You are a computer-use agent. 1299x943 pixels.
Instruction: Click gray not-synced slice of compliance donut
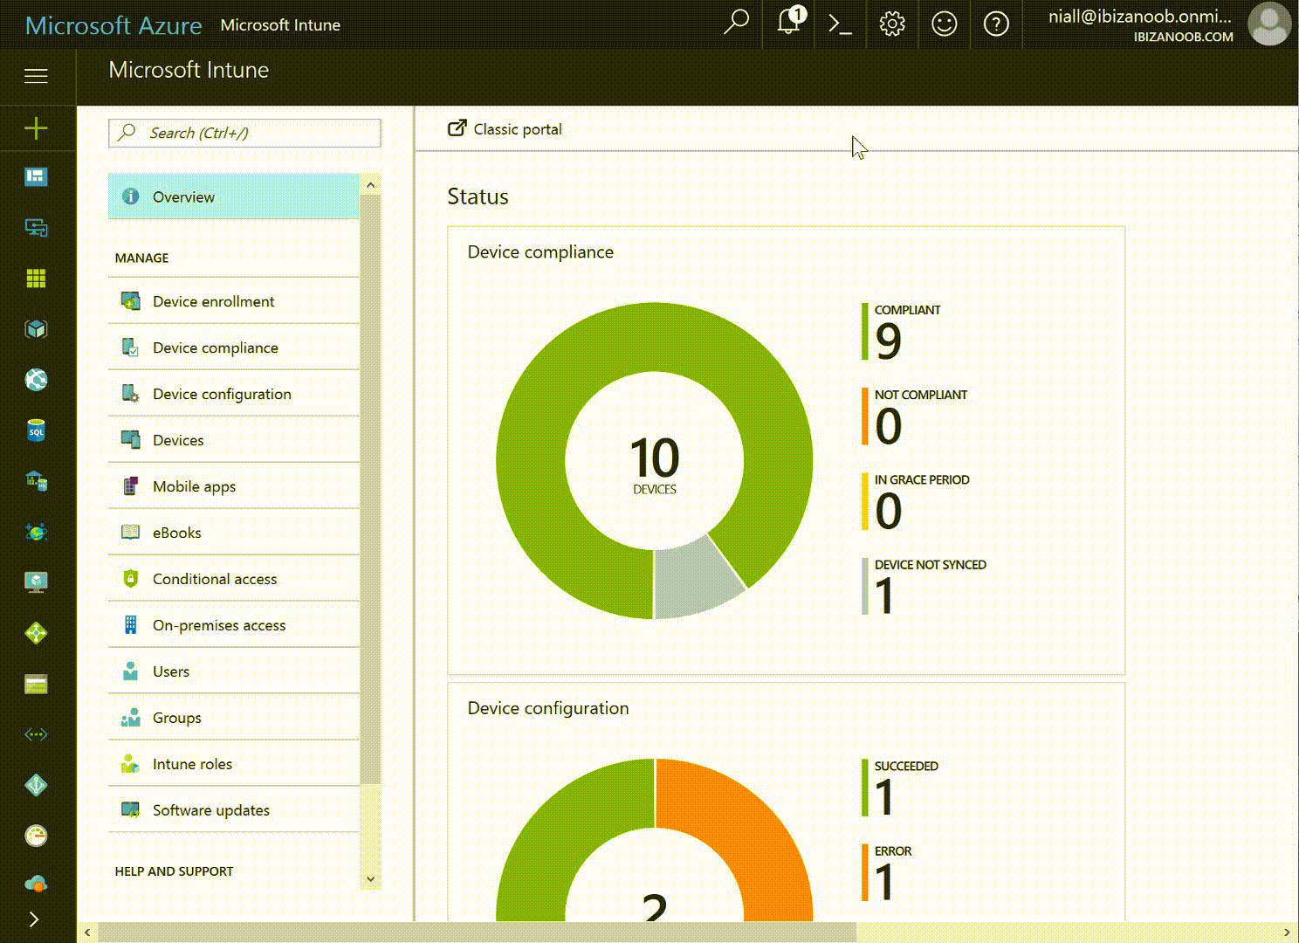click(x=695, y=581)
